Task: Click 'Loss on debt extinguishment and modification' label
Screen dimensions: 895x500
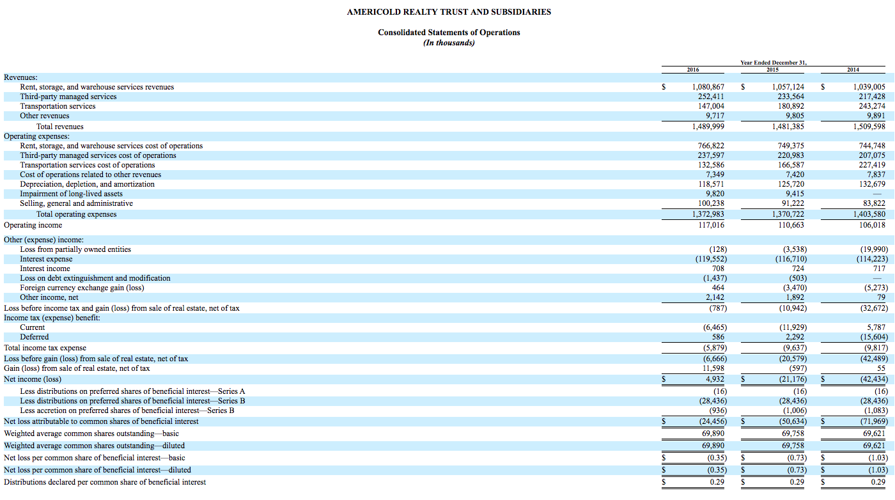Action: click(x=95, y=278)
